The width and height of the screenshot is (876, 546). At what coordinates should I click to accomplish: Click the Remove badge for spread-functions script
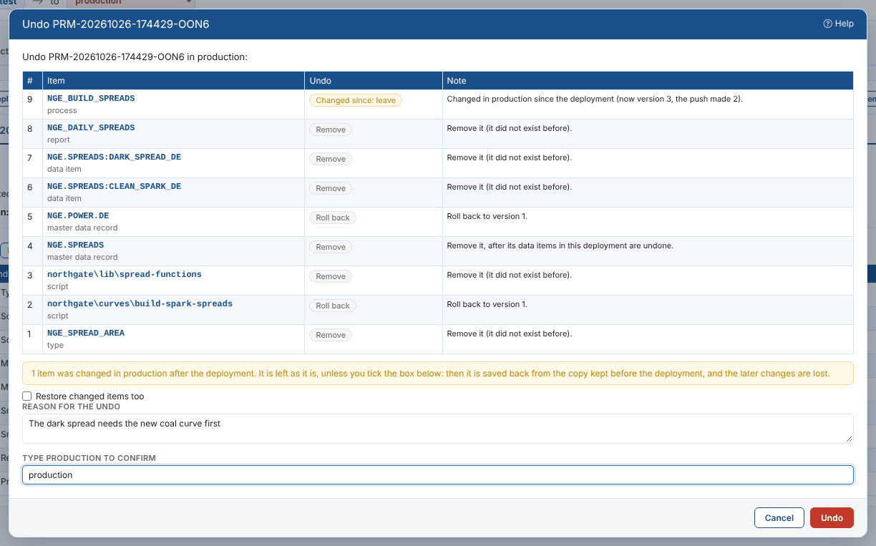331,276
